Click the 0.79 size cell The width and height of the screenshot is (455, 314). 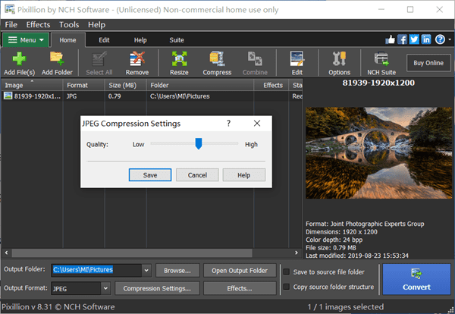click(x=115, y=96)
